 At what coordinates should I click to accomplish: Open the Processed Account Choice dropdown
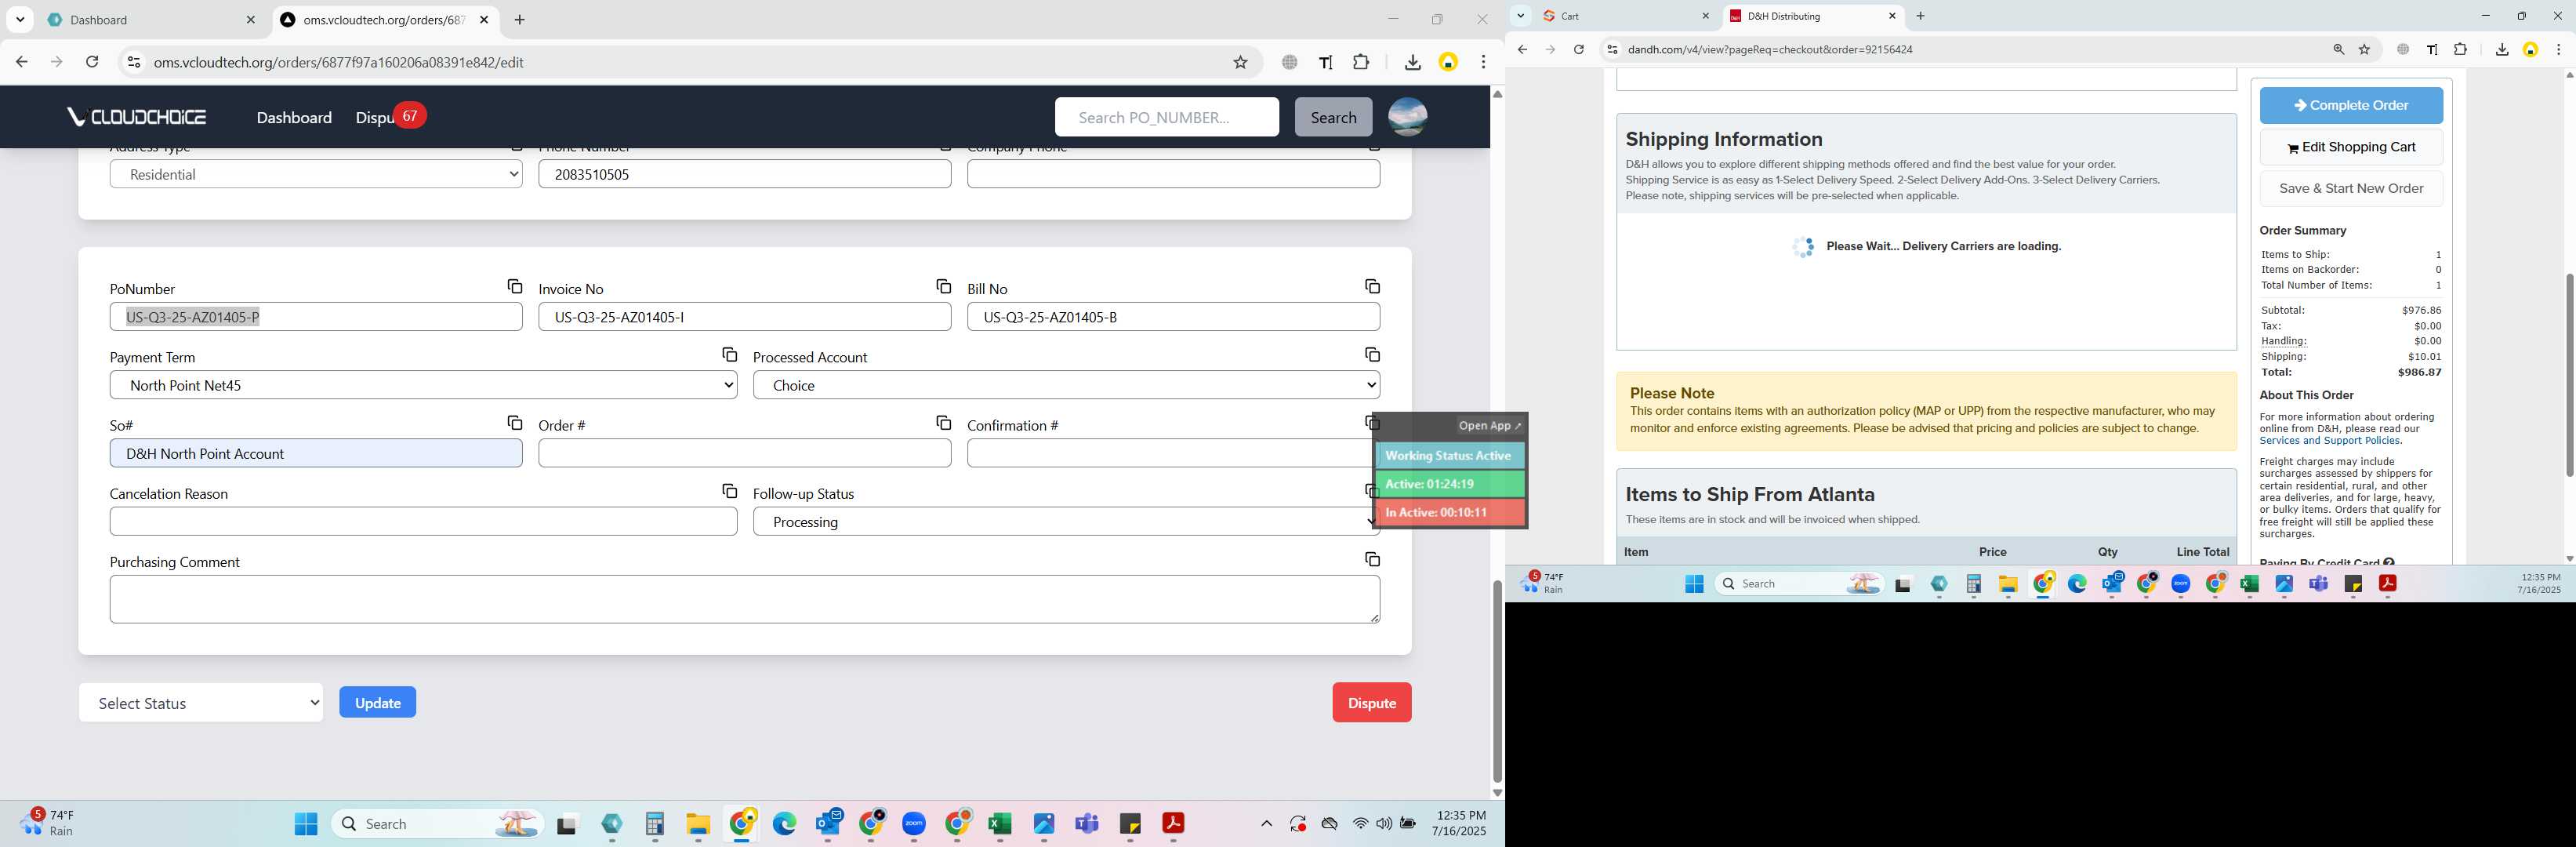[1066, 385]
